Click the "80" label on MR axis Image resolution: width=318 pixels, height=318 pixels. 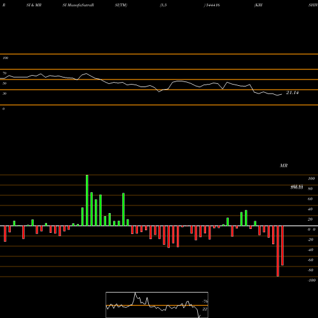coord(310,189)
